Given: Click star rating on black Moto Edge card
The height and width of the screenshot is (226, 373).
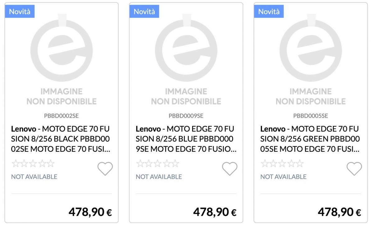Looking at the screenshot, I should pyautogui.click(x=33, y=164).
